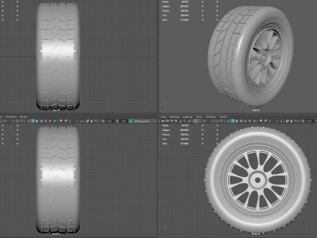Click Lock Camera icon in bottom-right panel
This screenshot has height=238, width=317.
(x=167, y=121)
